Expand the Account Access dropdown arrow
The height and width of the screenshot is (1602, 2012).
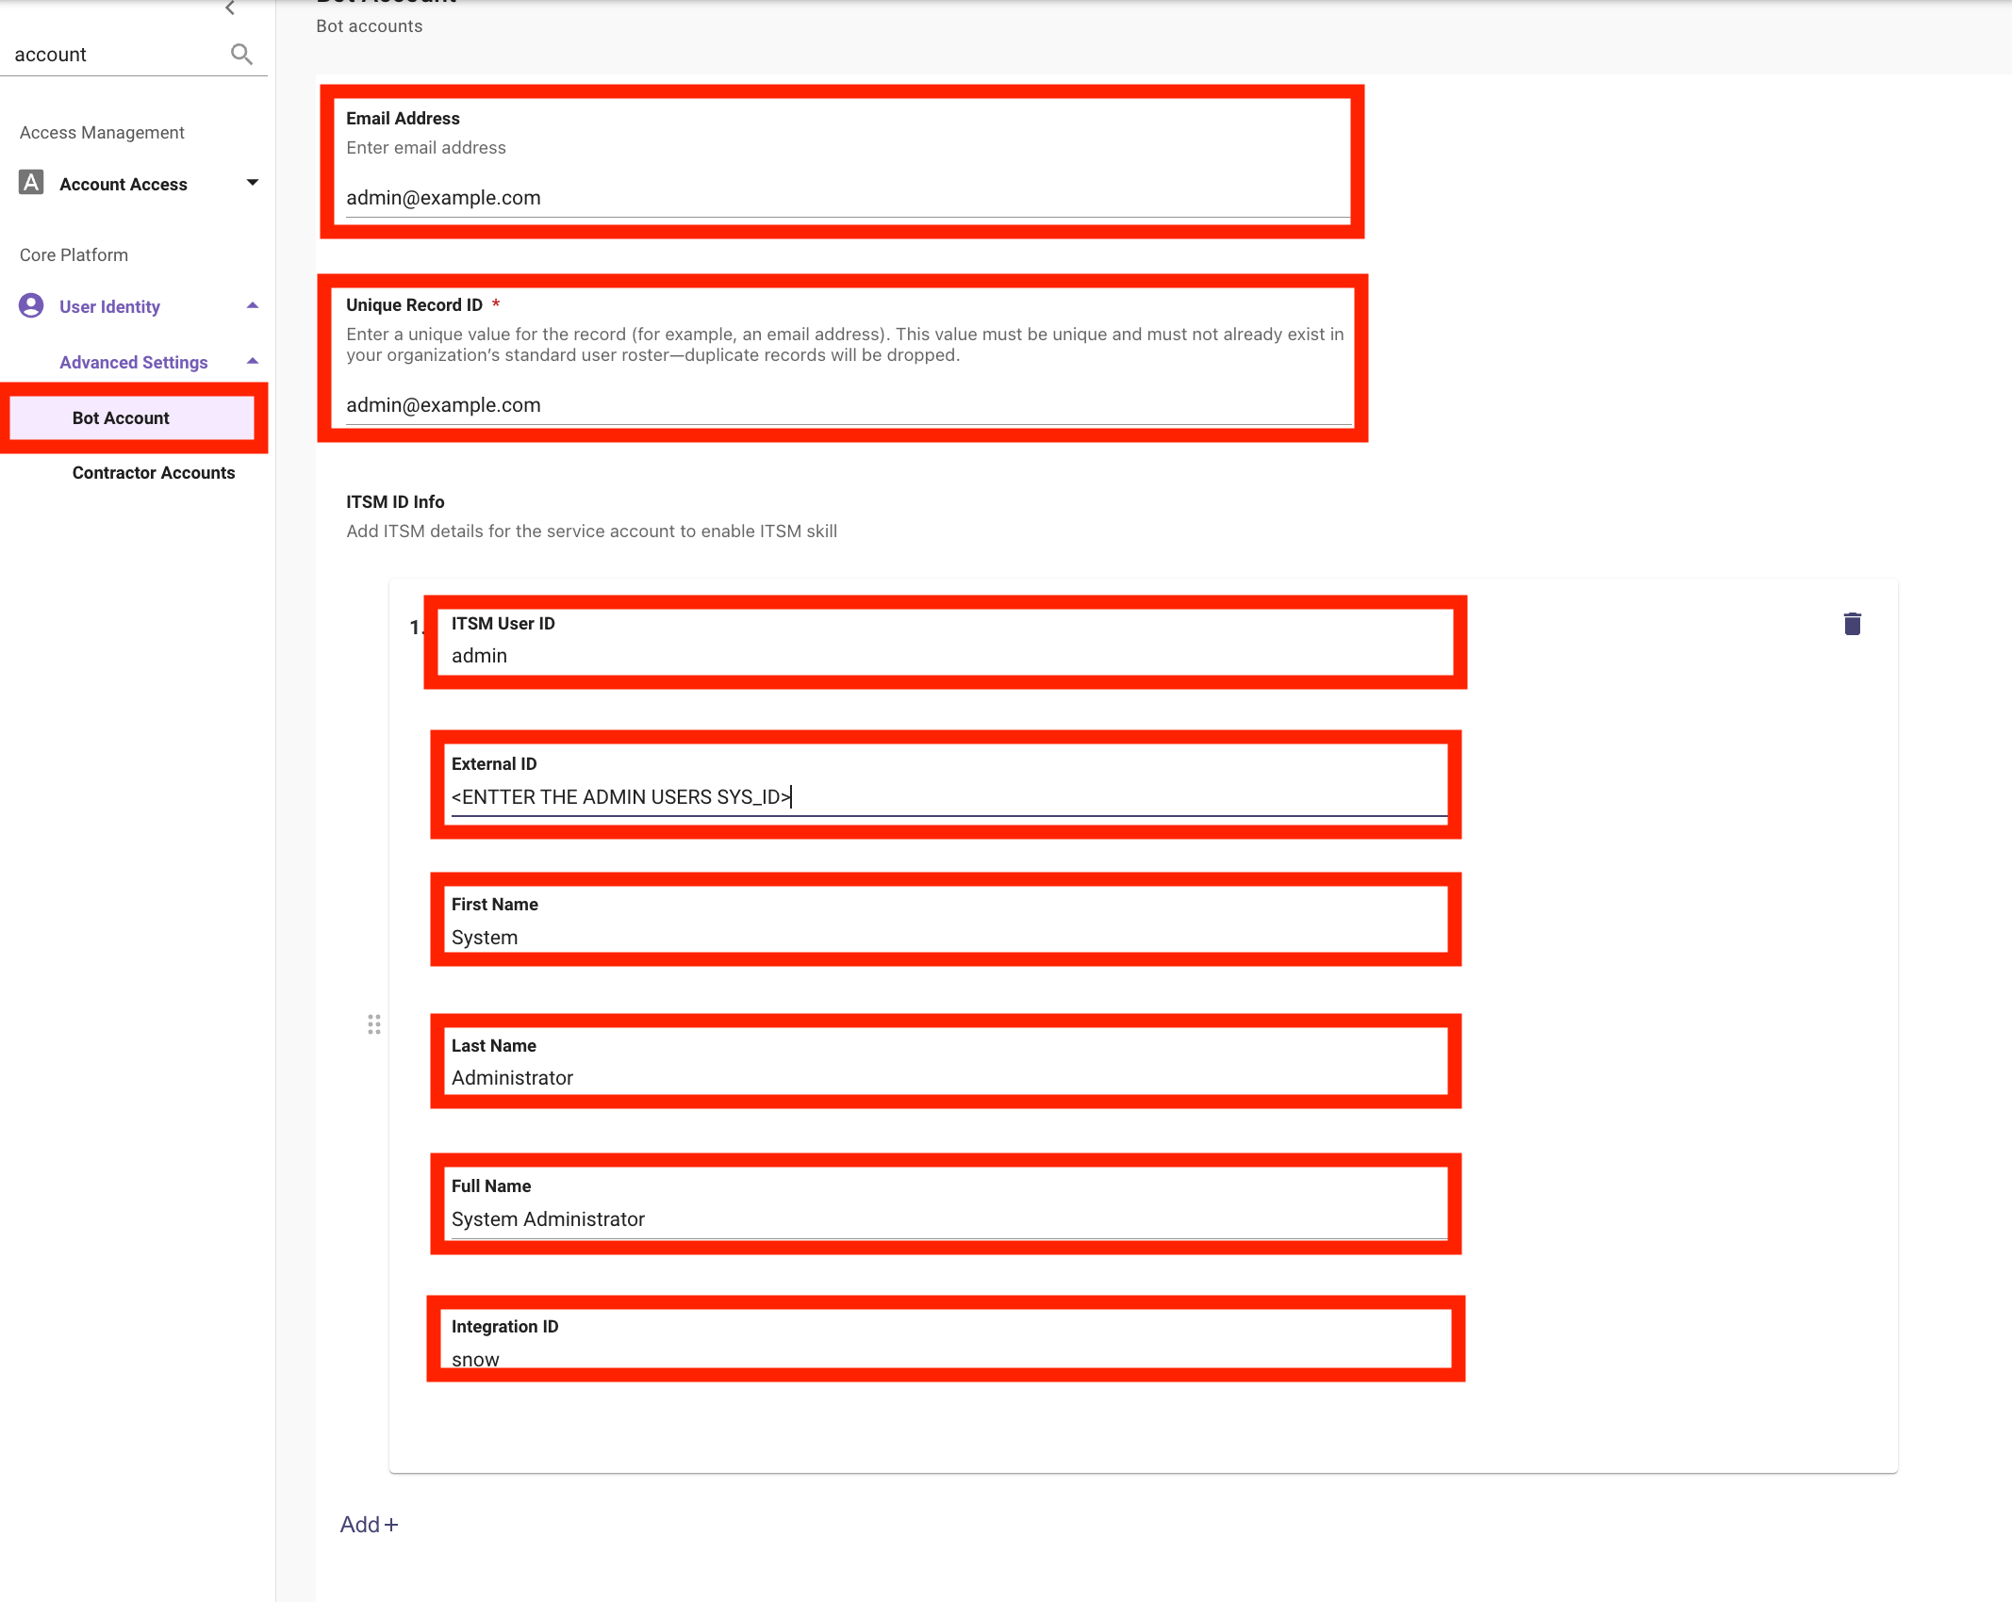[x=252, y=183]
